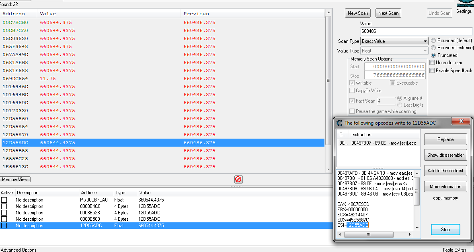Activate the 0008E588 entry checkbox
Viewport: 474px width, 252px height.
click(4, 219)
